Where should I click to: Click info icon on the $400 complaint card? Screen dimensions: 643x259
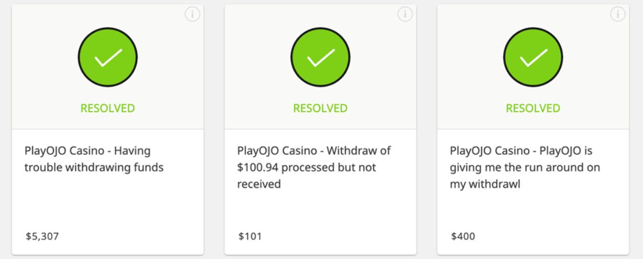(618, 14)
